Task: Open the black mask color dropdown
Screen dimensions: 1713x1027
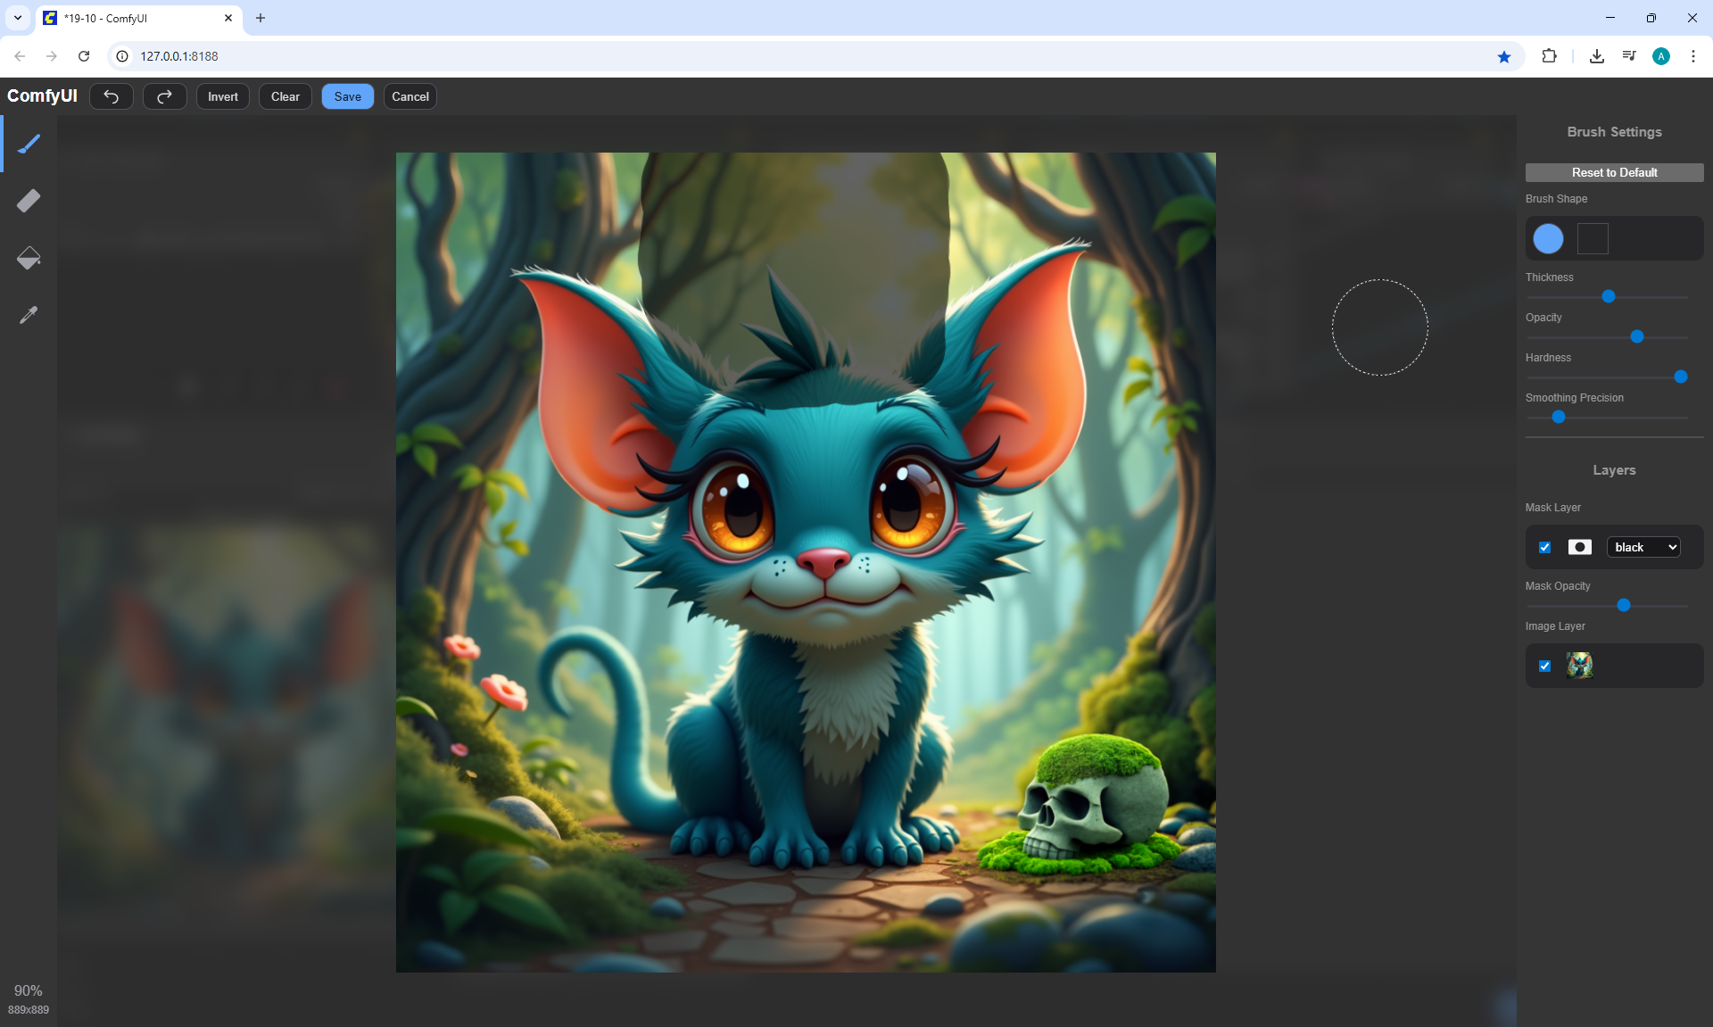Action: pyautogui.click(x=1643, y=547)
